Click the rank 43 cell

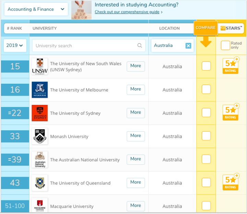(x=15, y=183)
